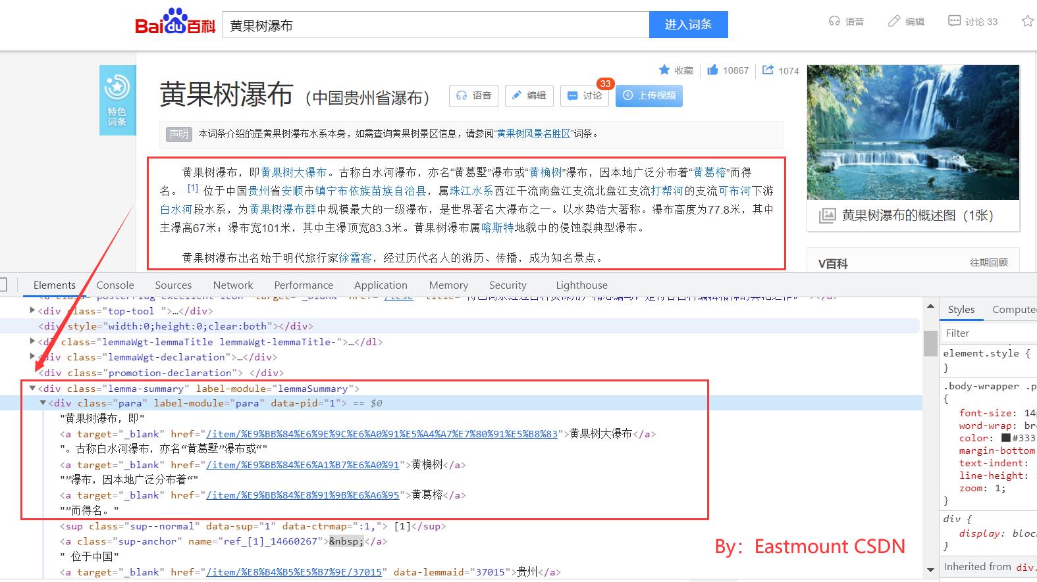Switch to the Performance tab
This screenshot has width=1037, height=582.
click(x=304, y=285)
